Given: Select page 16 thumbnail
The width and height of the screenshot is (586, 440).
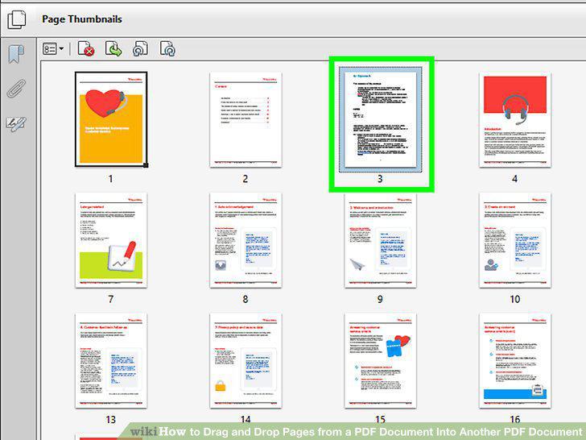Looking at the screenshot, I should [515, 361].
